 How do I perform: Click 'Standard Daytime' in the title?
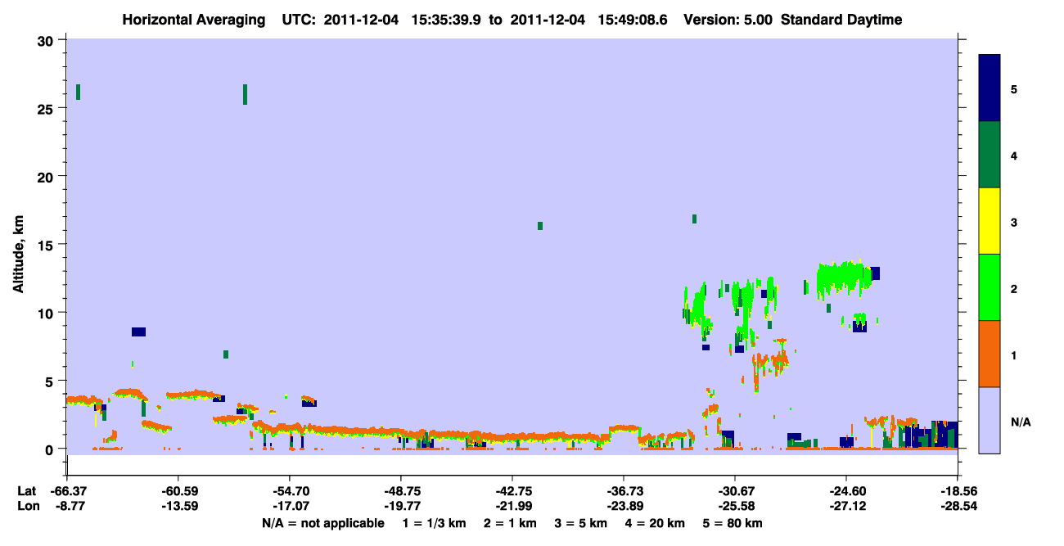pos(841,20)
